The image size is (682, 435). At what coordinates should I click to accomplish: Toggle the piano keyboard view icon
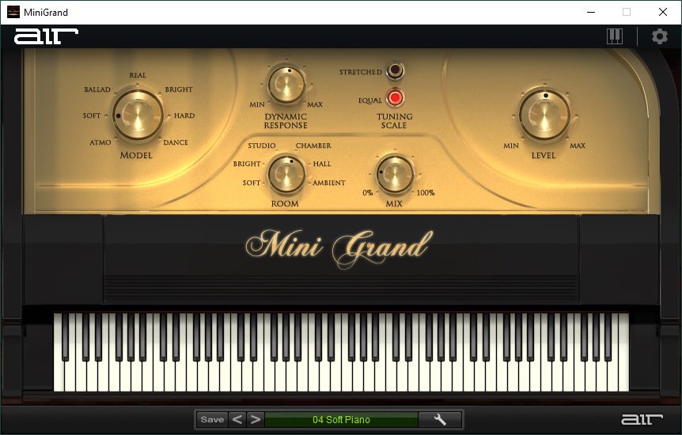pyautogui.click(x=615, y=36)
